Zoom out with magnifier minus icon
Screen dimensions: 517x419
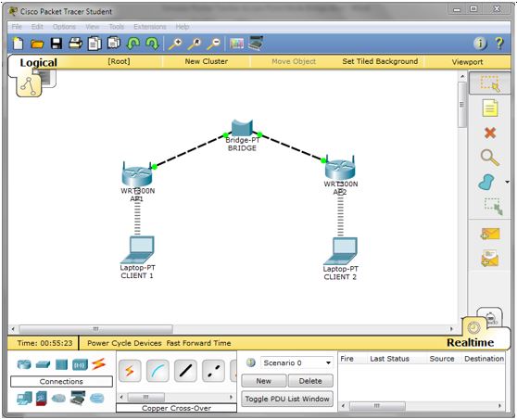[x=214, y=44]
